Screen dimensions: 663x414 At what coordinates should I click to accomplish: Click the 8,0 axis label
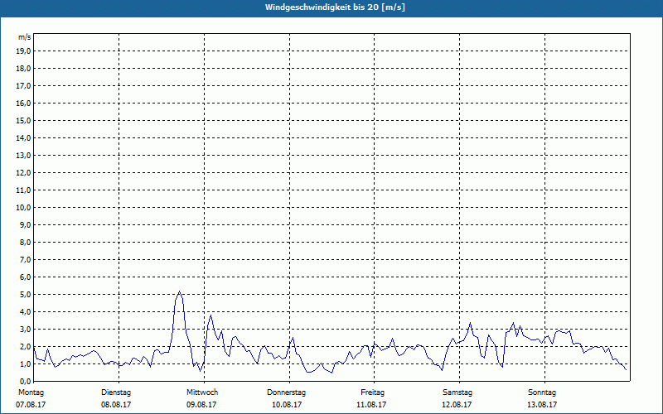26,242
